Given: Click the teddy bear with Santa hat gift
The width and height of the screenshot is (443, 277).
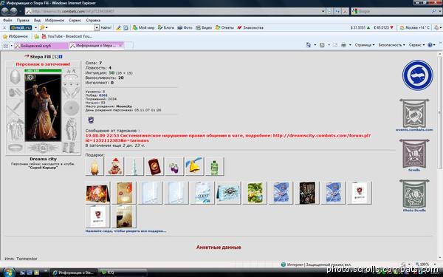Looking at the screenshot, I should pos(114,167).
